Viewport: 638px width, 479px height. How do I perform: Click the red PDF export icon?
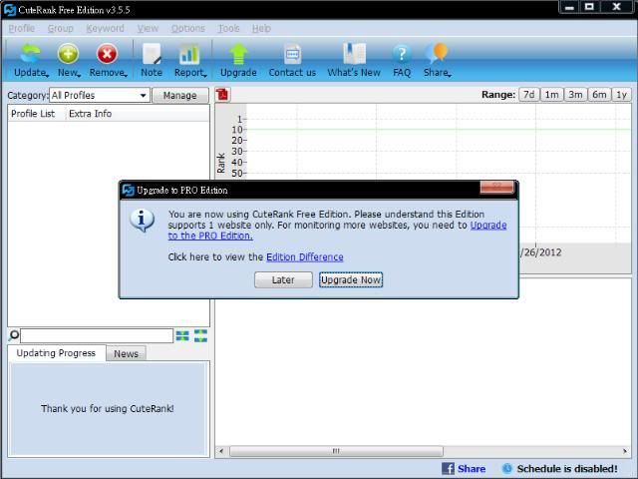222,95
